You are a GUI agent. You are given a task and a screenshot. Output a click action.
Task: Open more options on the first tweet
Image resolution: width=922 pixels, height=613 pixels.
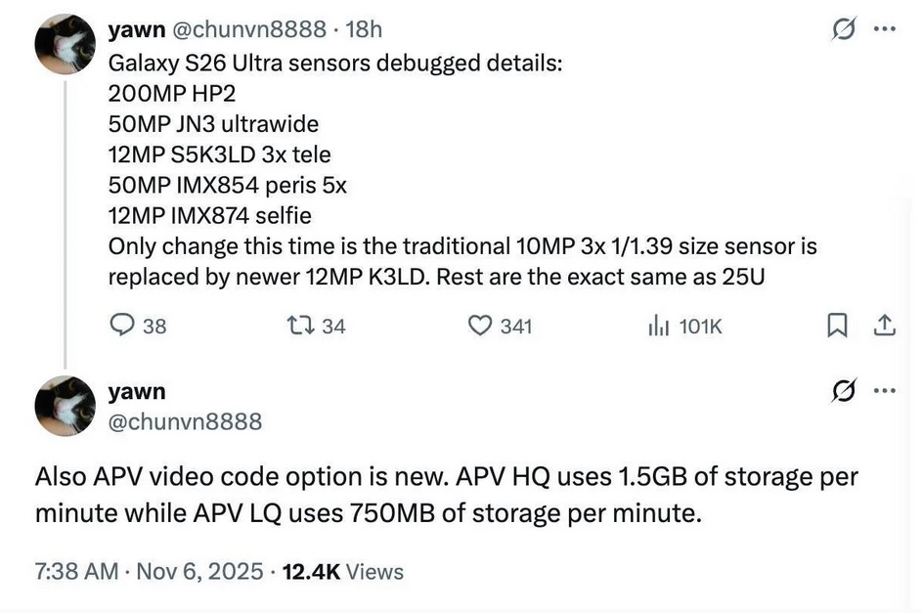coord(885,28)
